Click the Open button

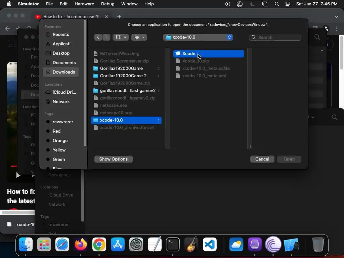289,159
